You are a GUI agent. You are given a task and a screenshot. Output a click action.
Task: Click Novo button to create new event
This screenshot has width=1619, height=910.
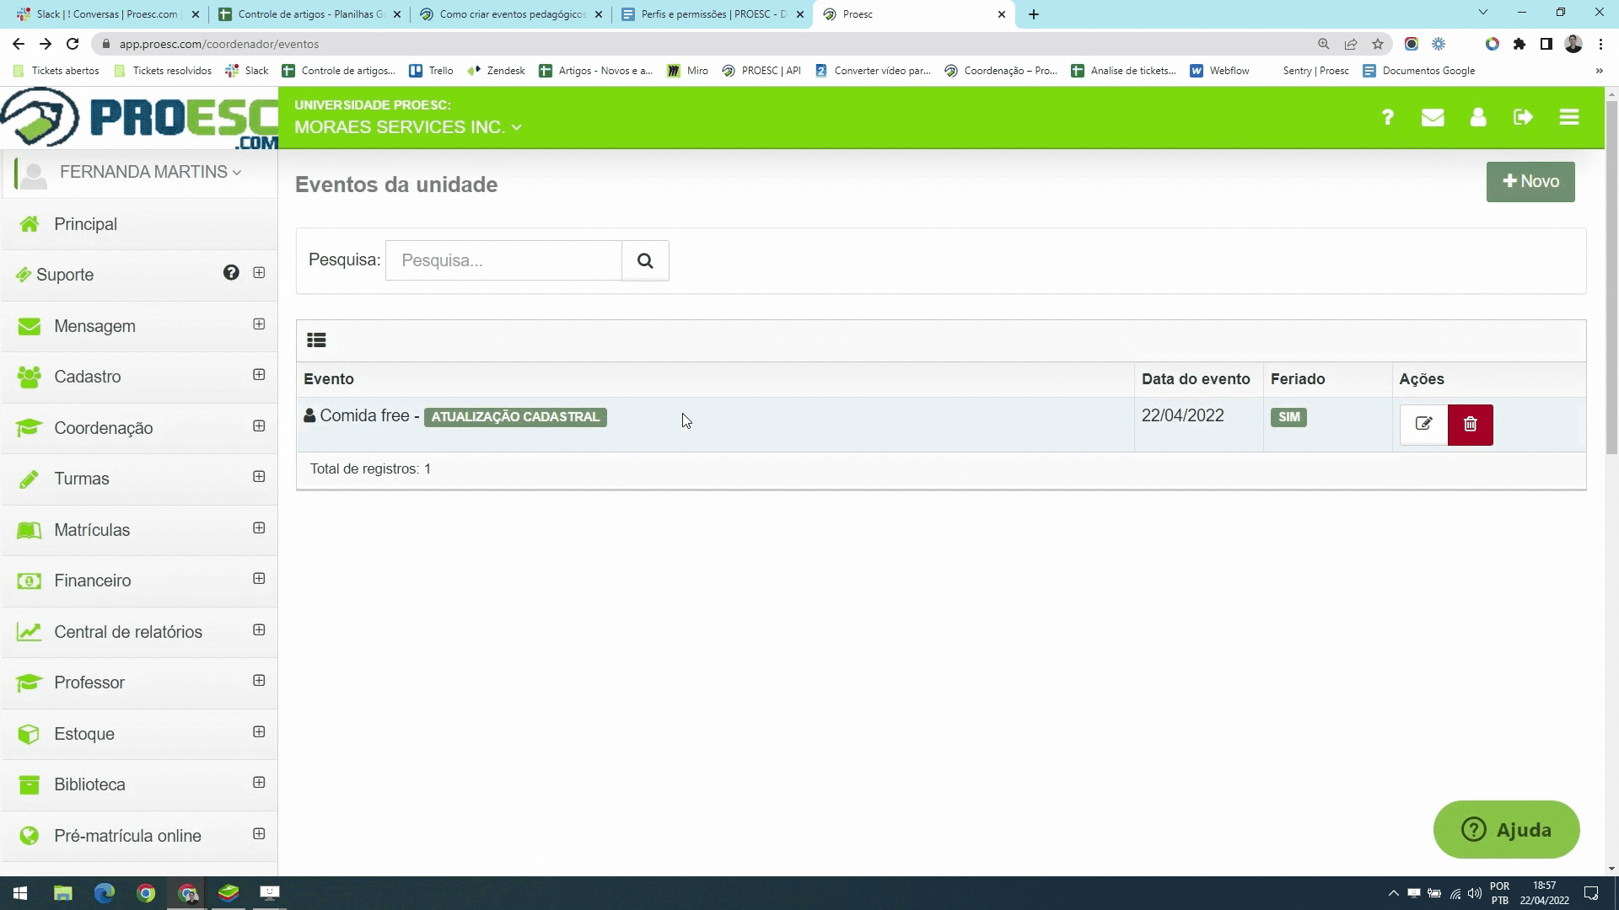click(1531, 181)
